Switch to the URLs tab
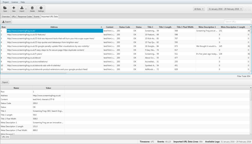The image size is (252, 144). tap(14, 17)
